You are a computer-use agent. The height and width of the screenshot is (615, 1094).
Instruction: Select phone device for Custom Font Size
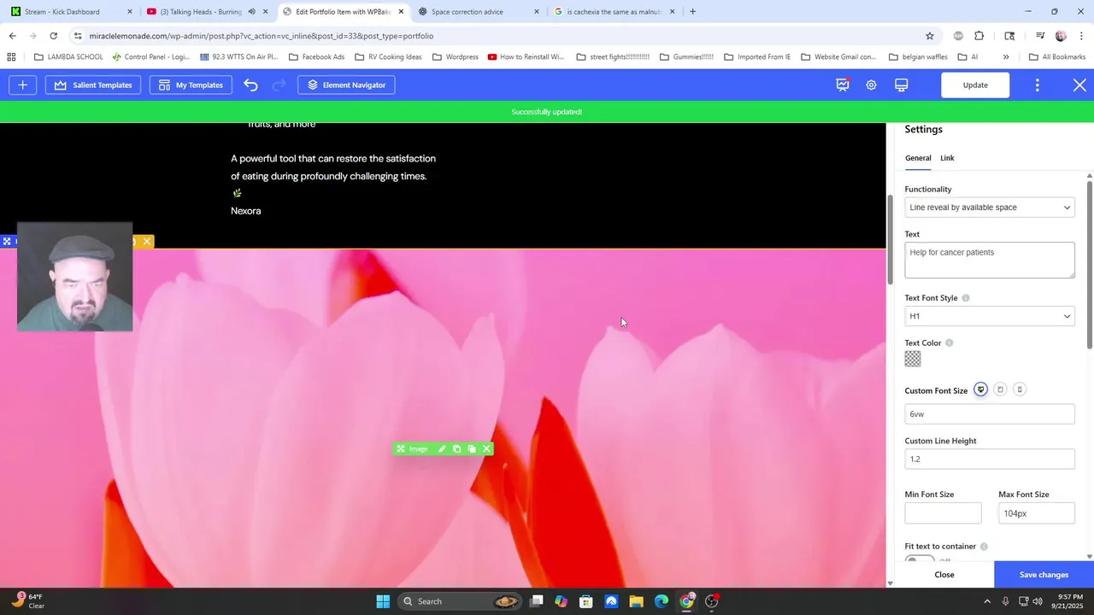[x=1019, y=389]
